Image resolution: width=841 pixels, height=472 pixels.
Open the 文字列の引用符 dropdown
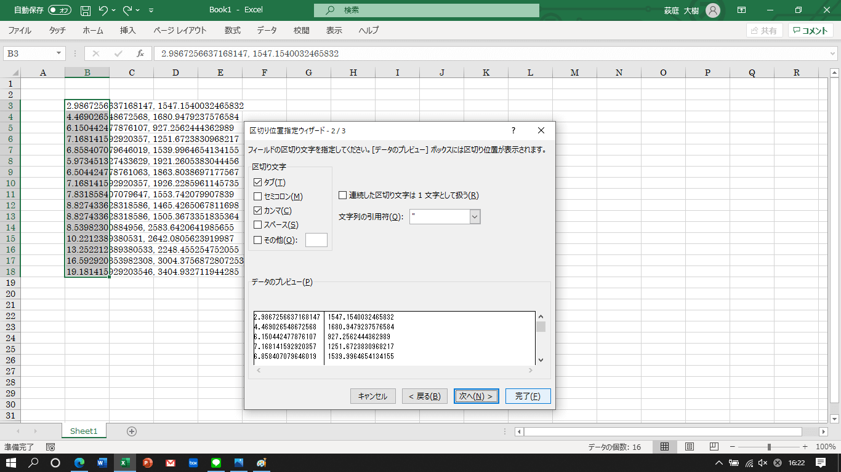(475, 216)
